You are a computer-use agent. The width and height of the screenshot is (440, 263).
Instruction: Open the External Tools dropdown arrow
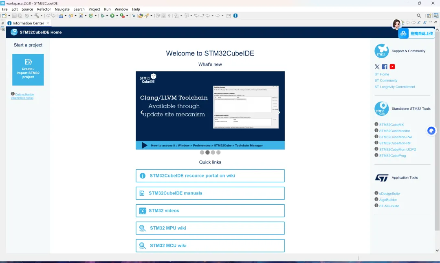coord(127,16)
